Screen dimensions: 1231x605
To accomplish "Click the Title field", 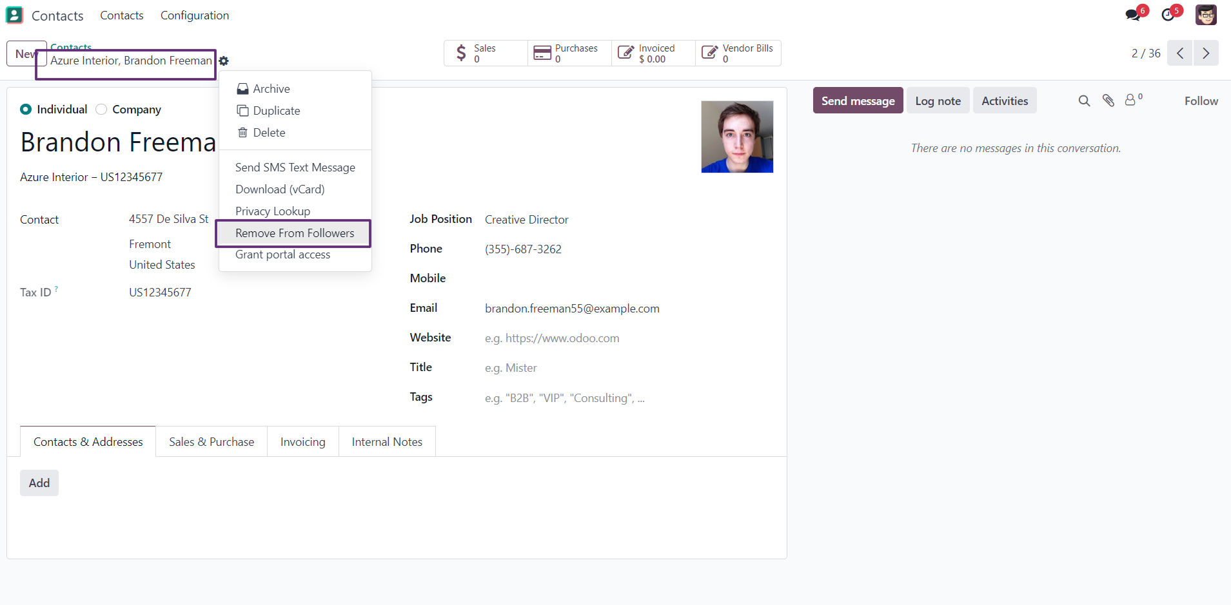I will coord(629,368).
